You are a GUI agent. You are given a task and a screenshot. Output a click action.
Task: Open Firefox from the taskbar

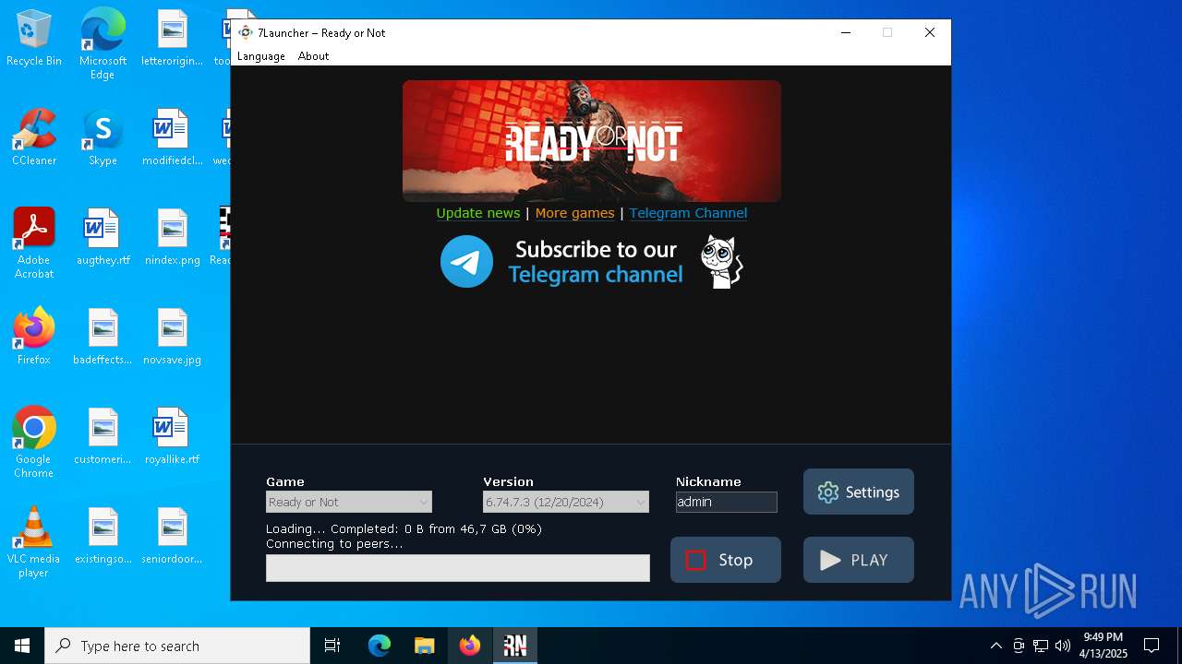coord(470,646)
